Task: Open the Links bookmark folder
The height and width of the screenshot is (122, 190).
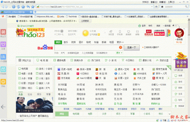Action: coord(60,17)
